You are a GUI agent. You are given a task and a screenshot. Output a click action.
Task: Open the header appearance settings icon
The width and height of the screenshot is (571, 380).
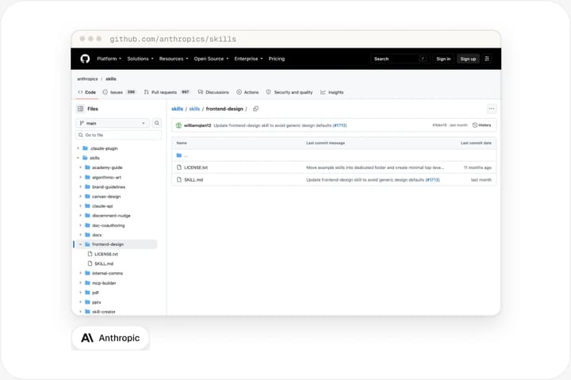[x=487, y=59]
